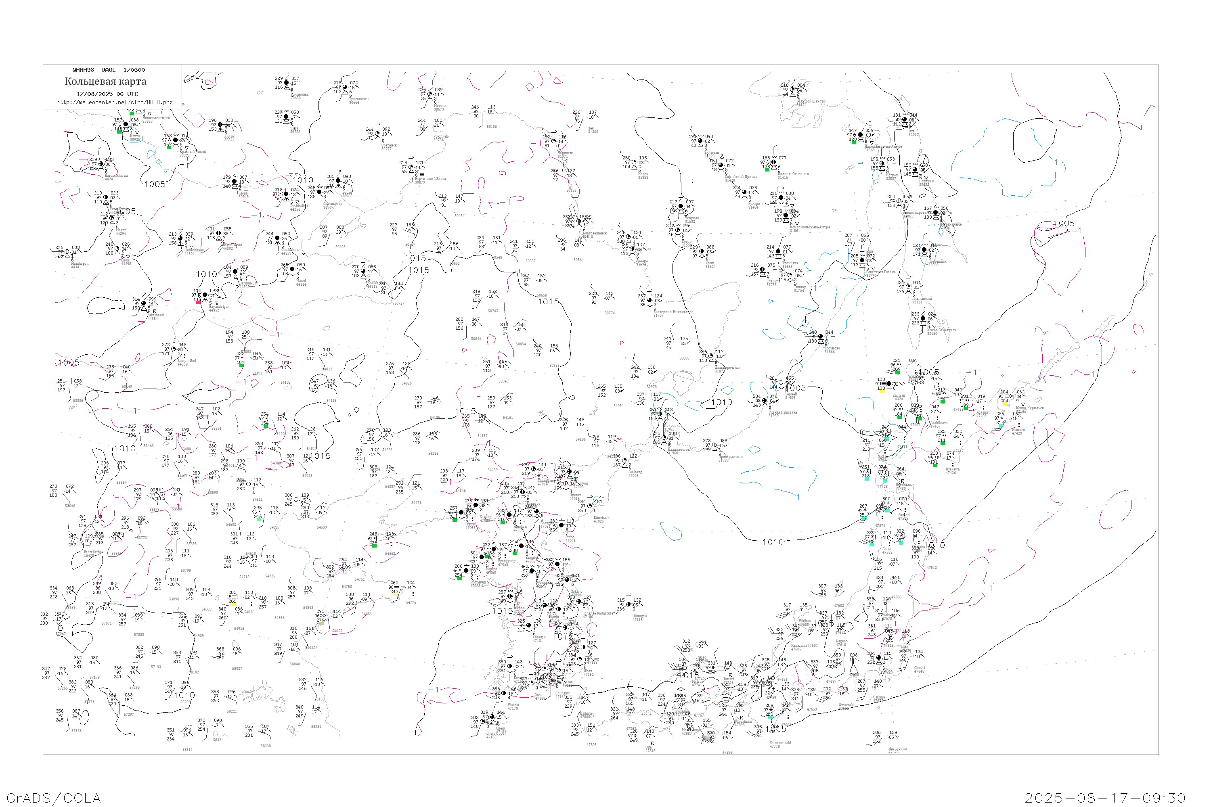Click the QHHH98 UAOL 170600 header

(109, 70)
